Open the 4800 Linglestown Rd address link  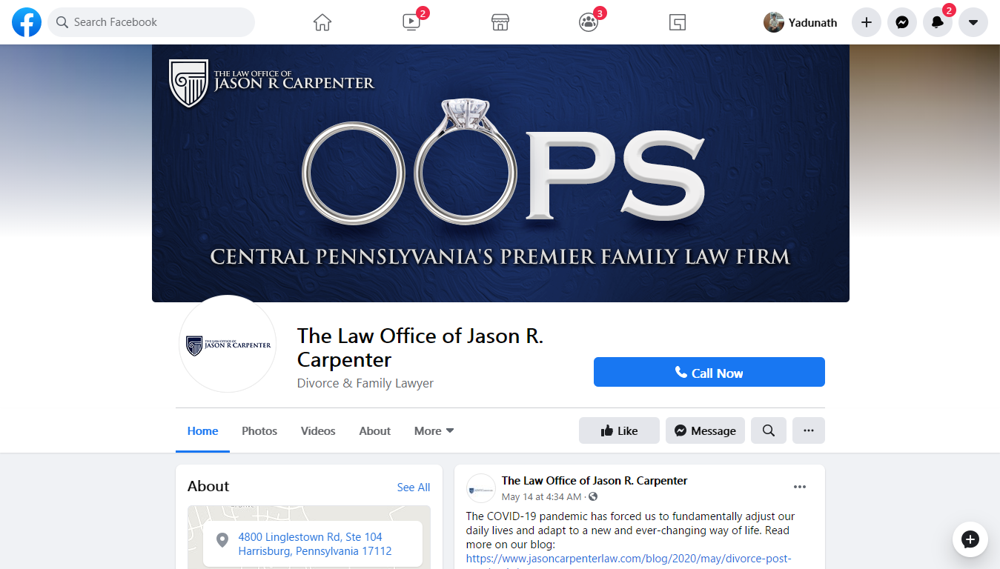315,544
